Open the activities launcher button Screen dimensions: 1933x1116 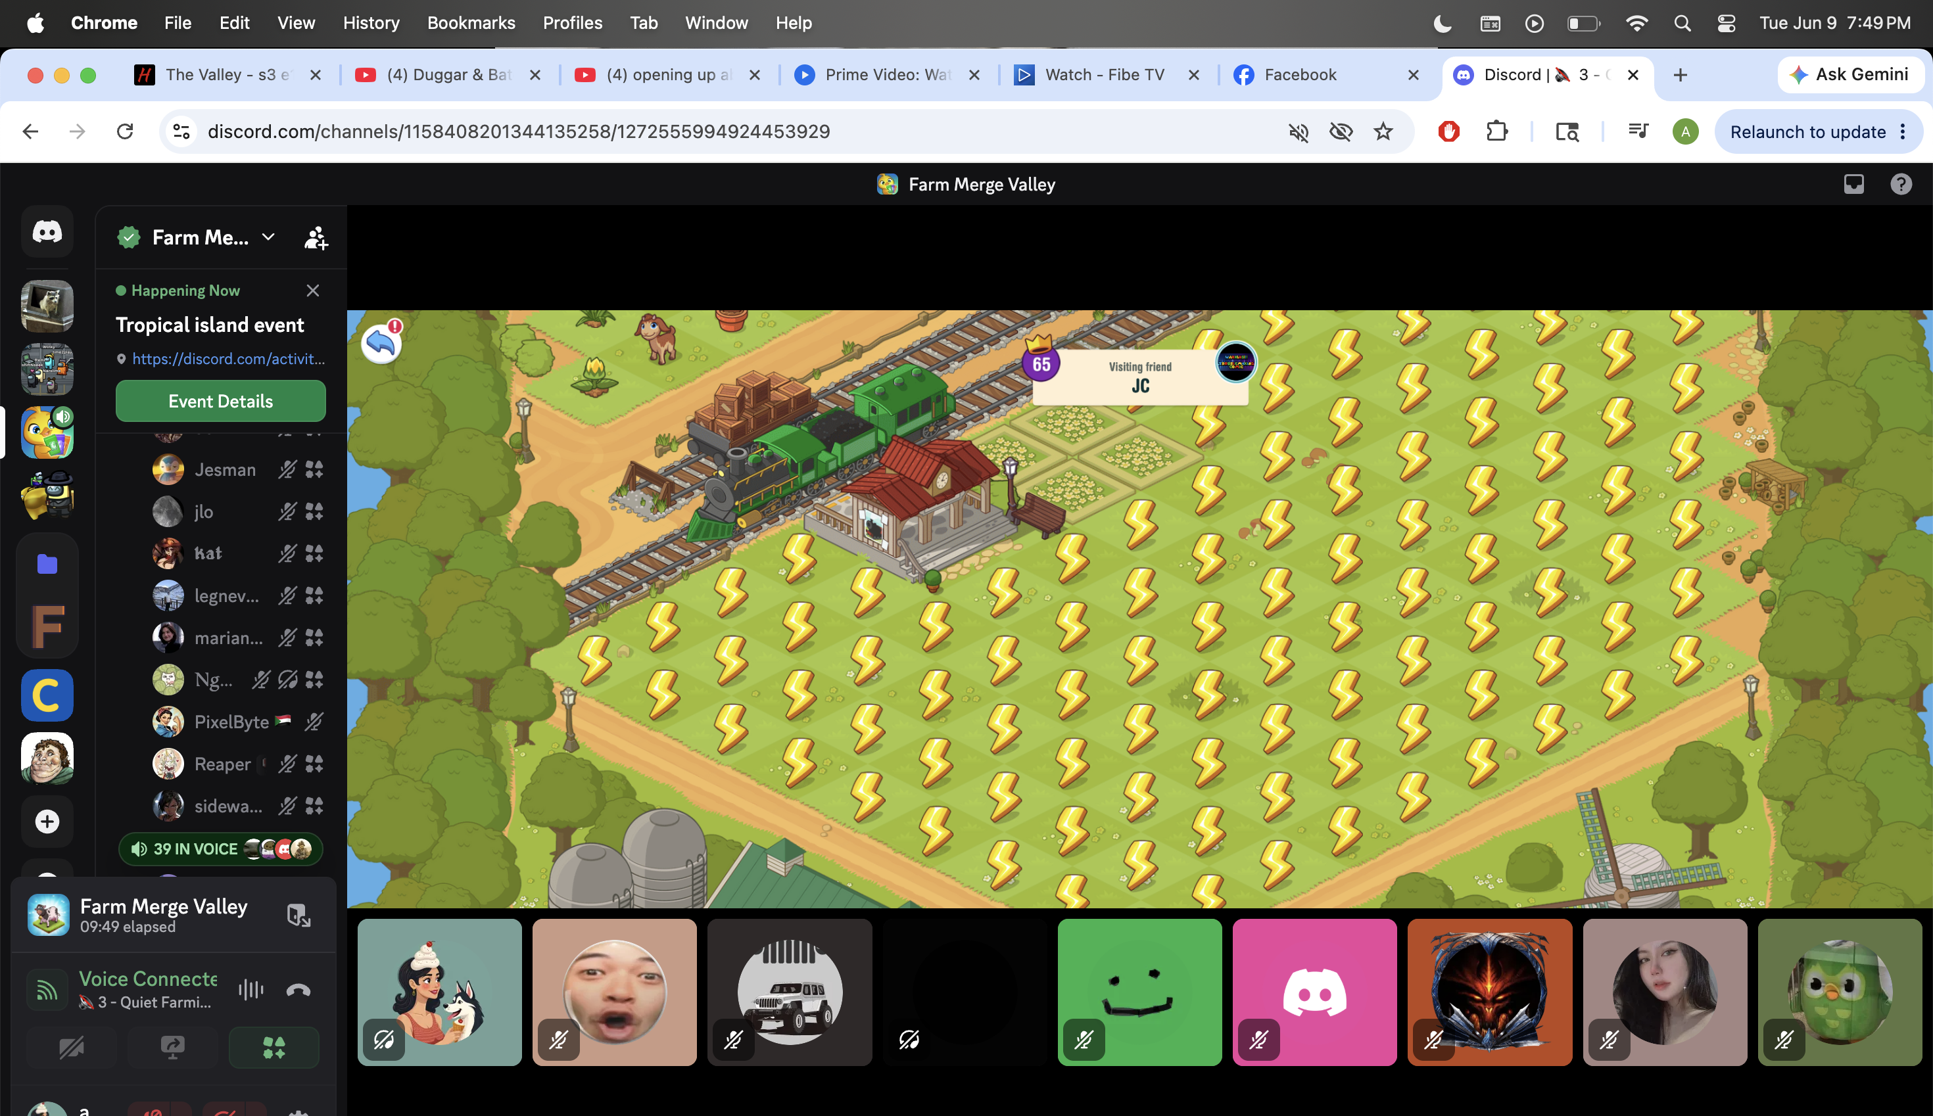[274, 1047]
